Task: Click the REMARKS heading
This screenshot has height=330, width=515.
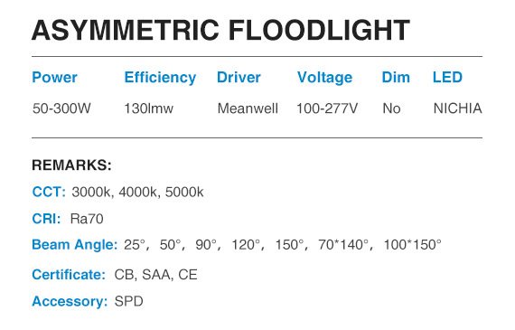Action: pos(71,165)
